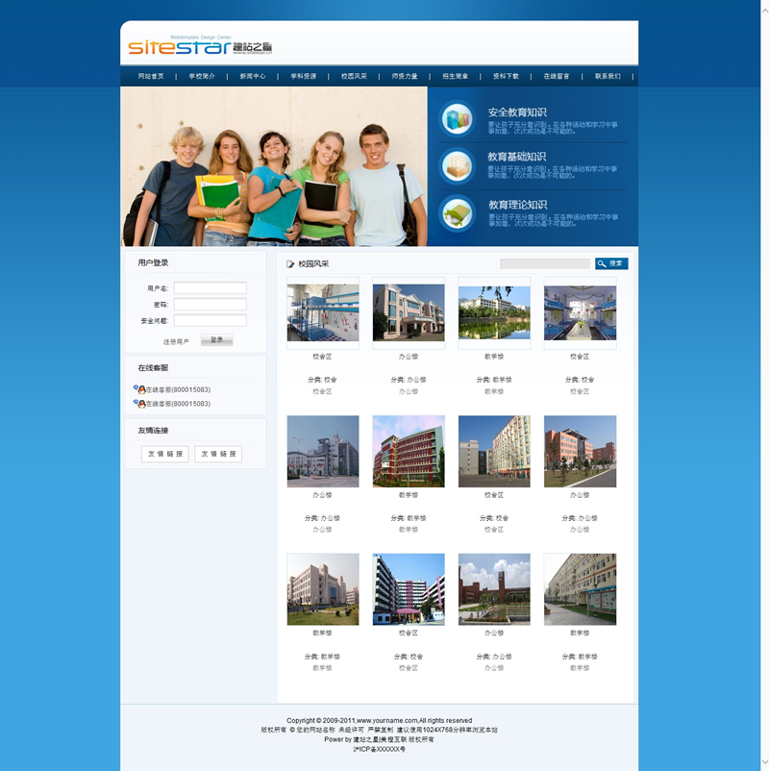
Task: Open 联系我们 in the navigation bar
Action: point(608,76)
